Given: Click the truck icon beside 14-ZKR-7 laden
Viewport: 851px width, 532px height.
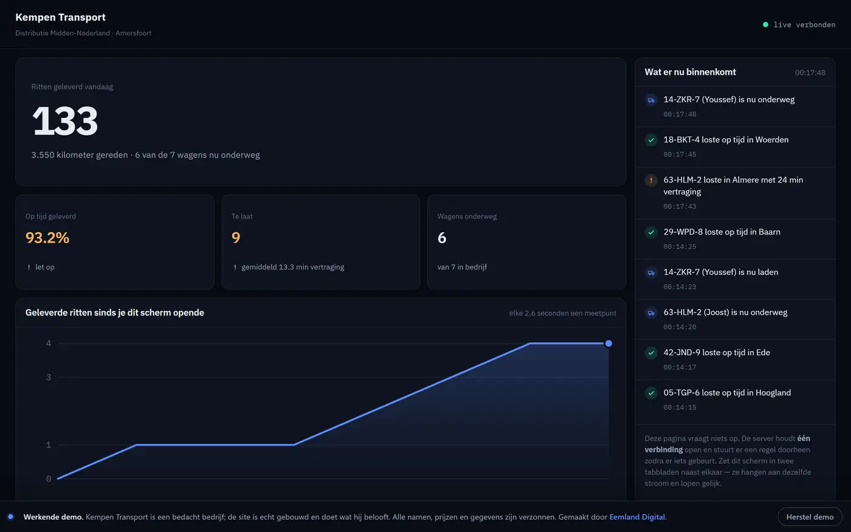Looking at the screenshot, I should [651, 273].
